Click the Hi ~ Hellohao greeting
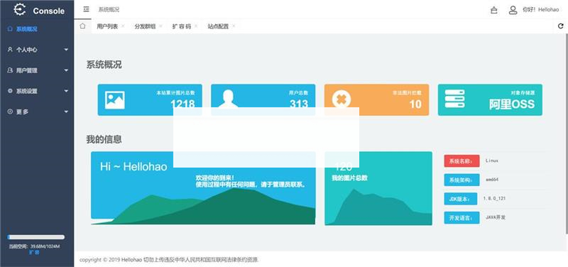 coord(133,167)
